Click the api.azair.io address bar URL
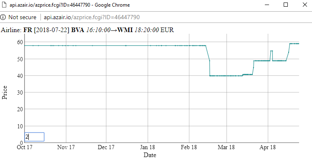Viewport: 312px width, 165px height. click(92, 17)
